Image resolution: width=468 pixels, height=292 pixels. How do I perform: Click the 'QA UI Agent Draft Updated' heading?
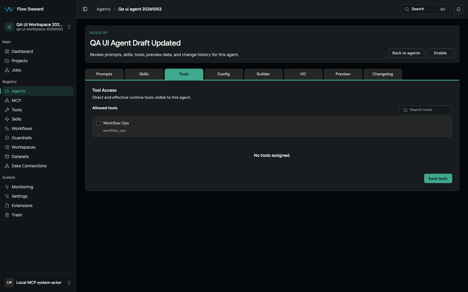pyautogui.click(x=135, y=43)
